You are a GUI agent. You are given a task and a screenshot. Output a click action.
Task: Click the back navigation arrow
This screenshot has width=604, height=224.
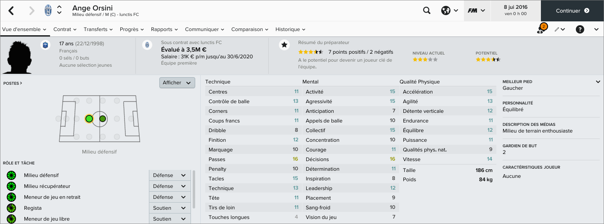pos(11,11)
